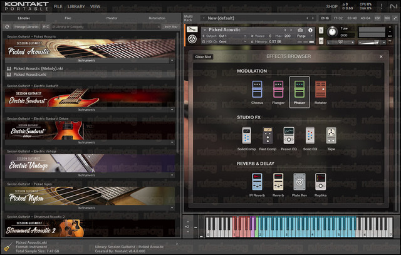Image resolution: width=401 pixels, height=255 pixels.
Task: Toggle Mute on Picked Acoustic
Action: [321, 41]
